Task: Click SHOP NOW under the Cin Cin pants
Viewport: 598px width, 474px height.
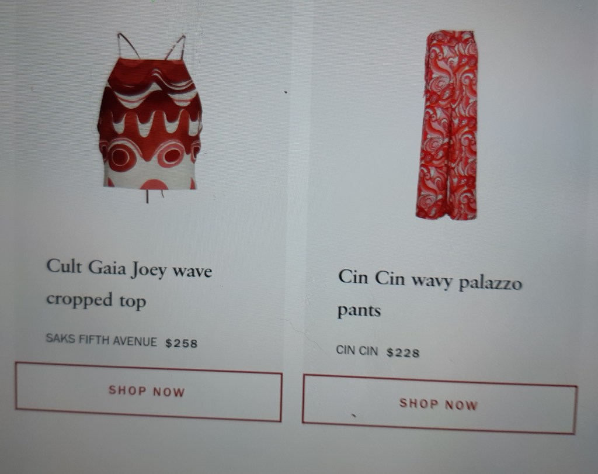Action: pos(439,404)
